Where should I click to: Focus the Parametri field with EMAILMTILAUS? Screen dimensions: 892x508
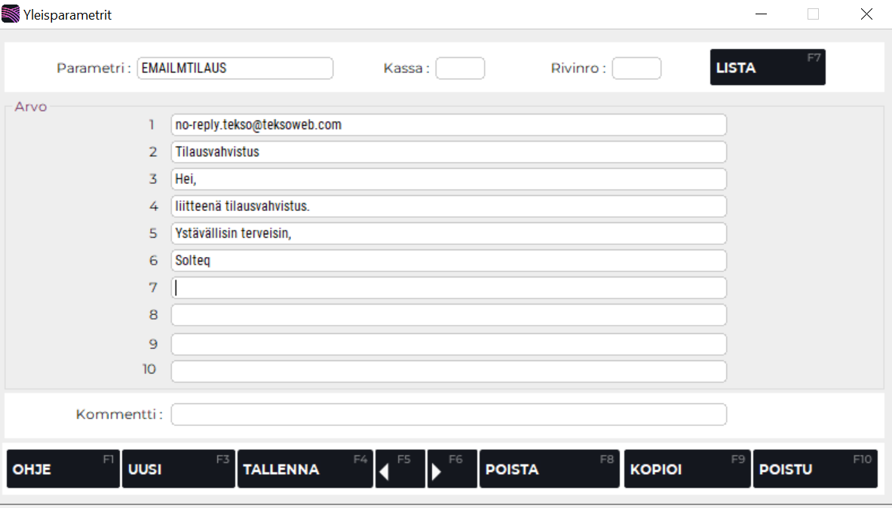coord(234,68)
